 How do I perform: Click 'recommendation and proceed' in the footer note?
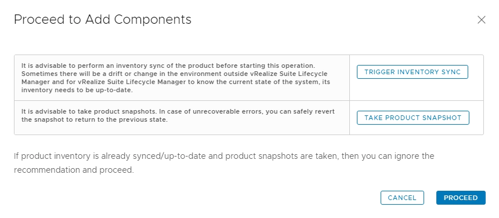click(x=74, y=170)
